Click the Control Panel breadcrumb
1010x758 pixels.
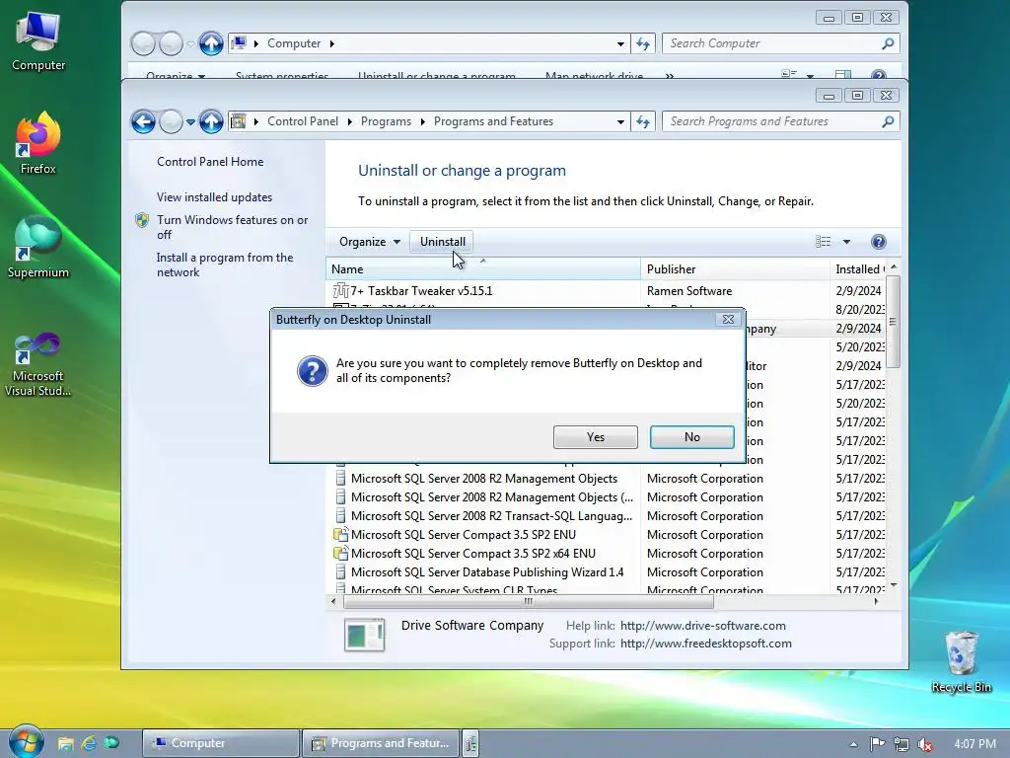click(x=303, y=121)
